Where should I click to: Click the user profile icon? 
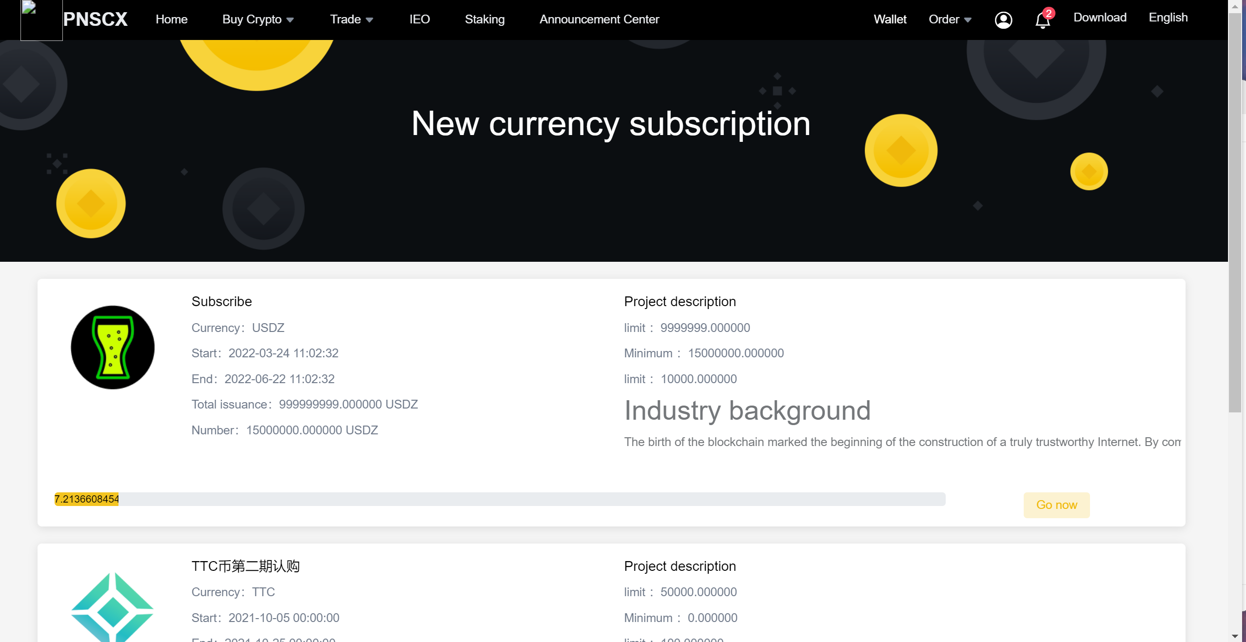coord(1003,18)
